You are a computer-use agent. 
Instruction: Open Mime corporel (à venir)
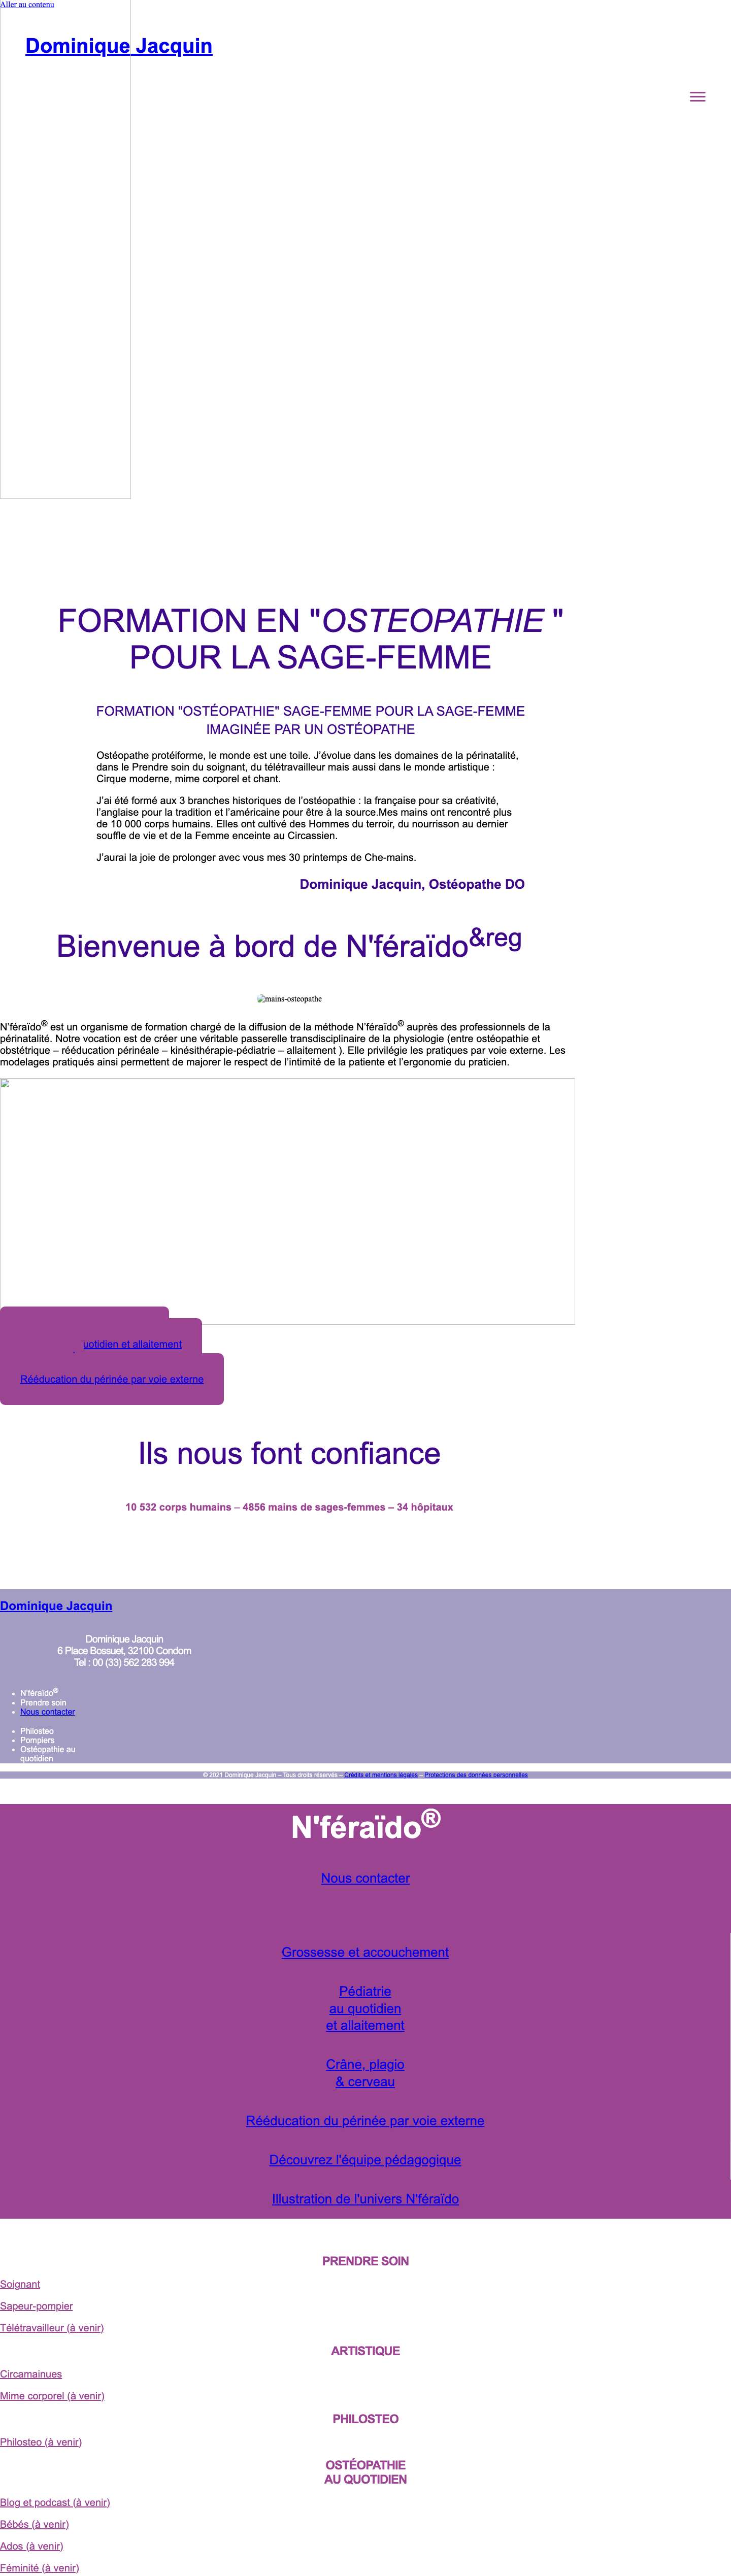tap(52, 2396)
